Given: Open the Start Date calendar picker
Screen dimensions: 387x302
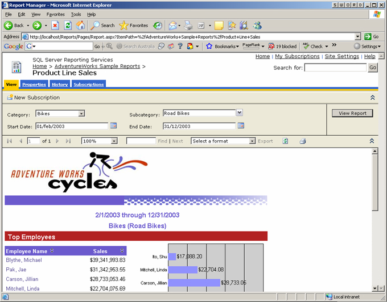Looking at the screenshot, I should 113,125.
